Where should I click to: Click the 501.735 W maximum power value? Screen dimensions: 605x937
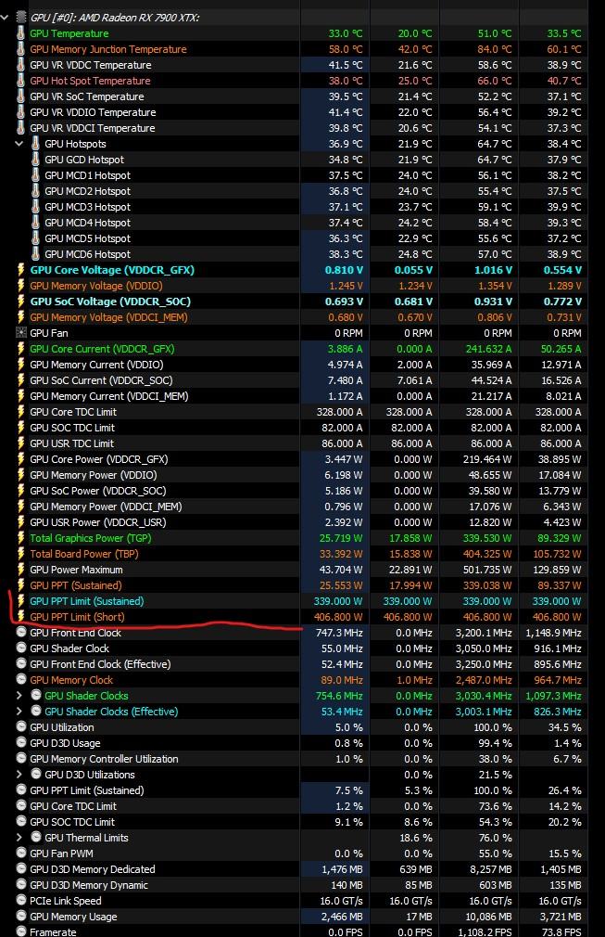tap(487, 570)
